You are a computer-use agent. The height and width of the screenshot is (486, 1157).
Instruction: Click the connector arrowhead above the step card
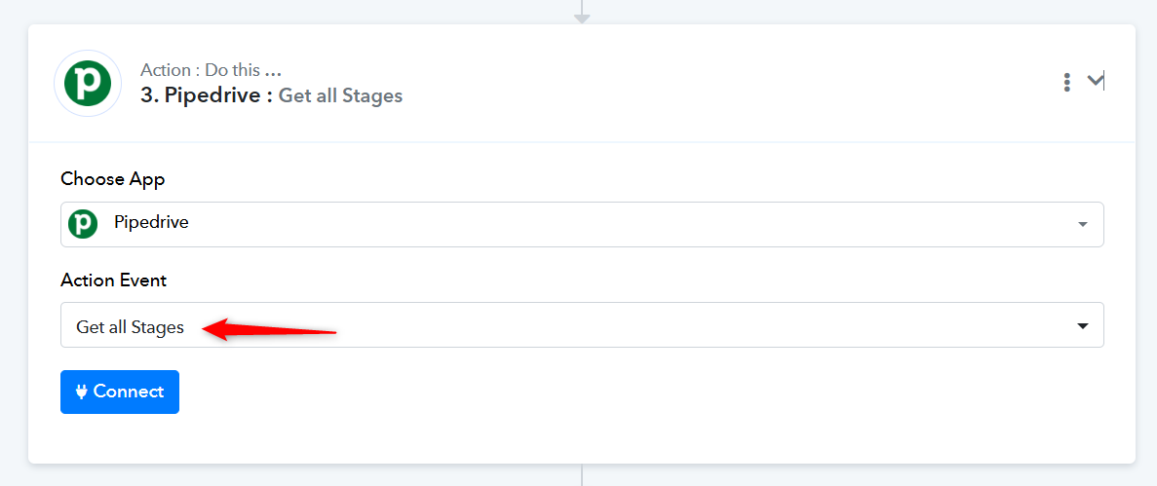click(582, 19)
